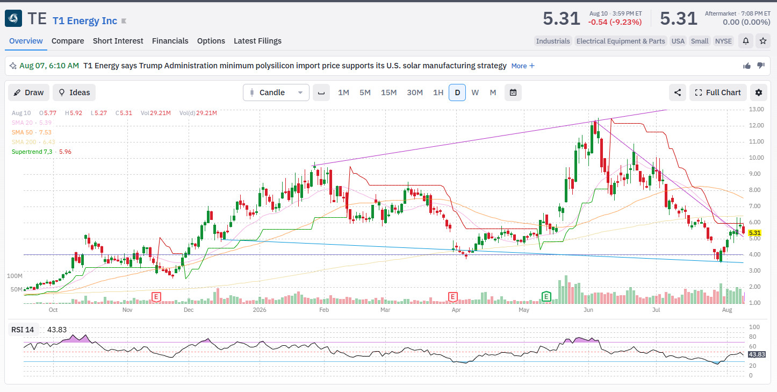Screen dimensions: 777x392
Task: Add TE to favorites with star icon
Action: (763, 41)
